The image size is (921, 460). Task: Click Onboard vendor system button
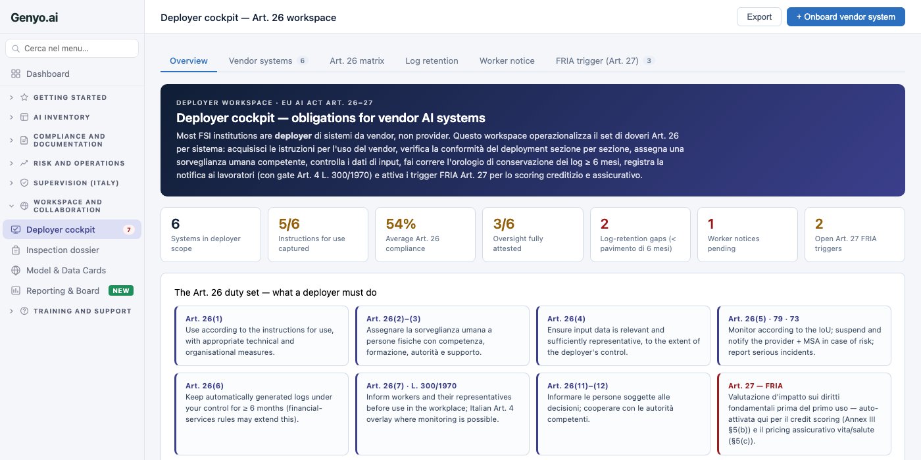(846, 17)
